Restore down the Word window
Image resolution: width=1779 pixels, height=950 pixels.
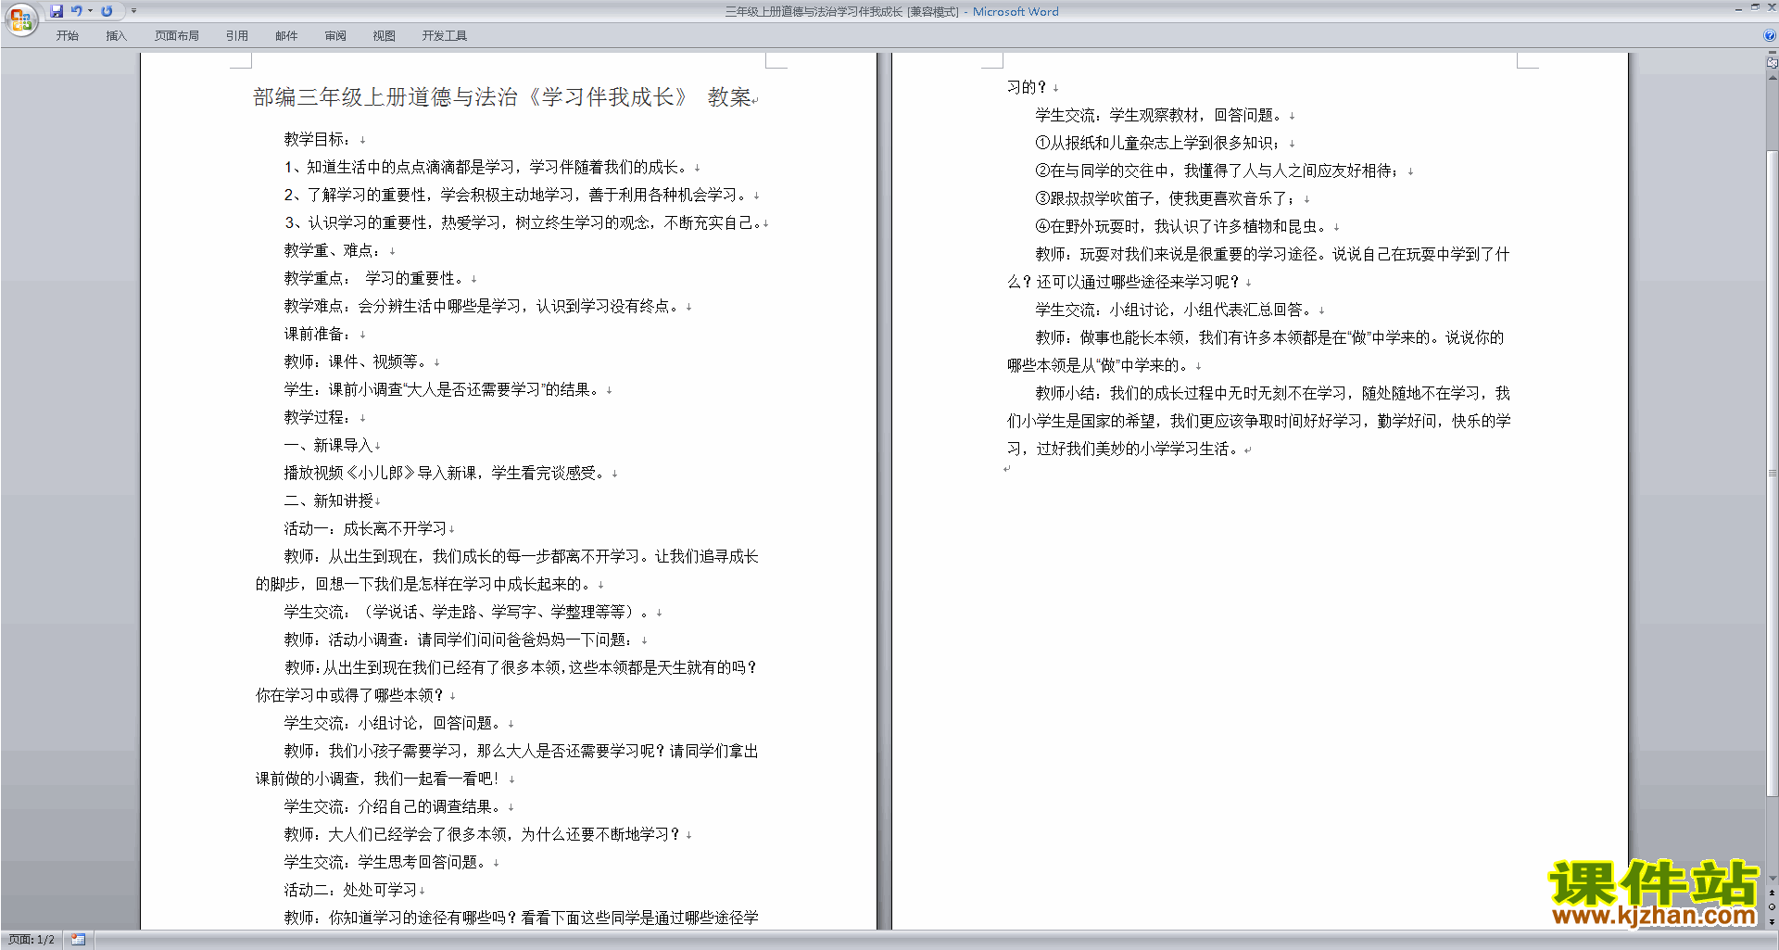coord(1755,7)
